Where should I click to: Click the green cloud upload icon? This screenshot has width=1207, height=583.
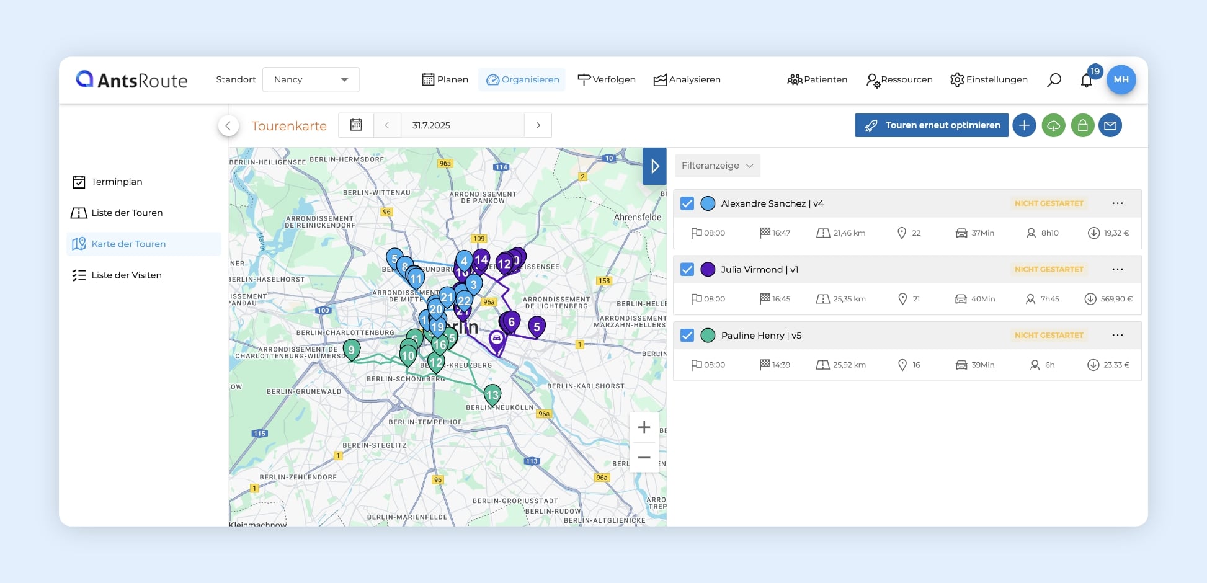coord(1053,125)
